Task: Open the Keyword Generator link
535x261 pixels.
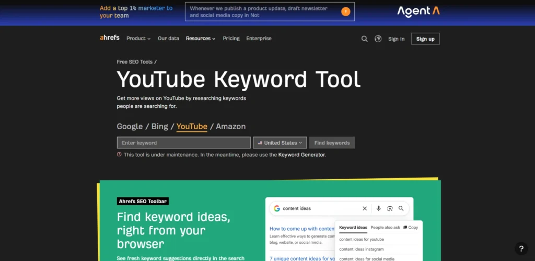Action: (301, 155)
